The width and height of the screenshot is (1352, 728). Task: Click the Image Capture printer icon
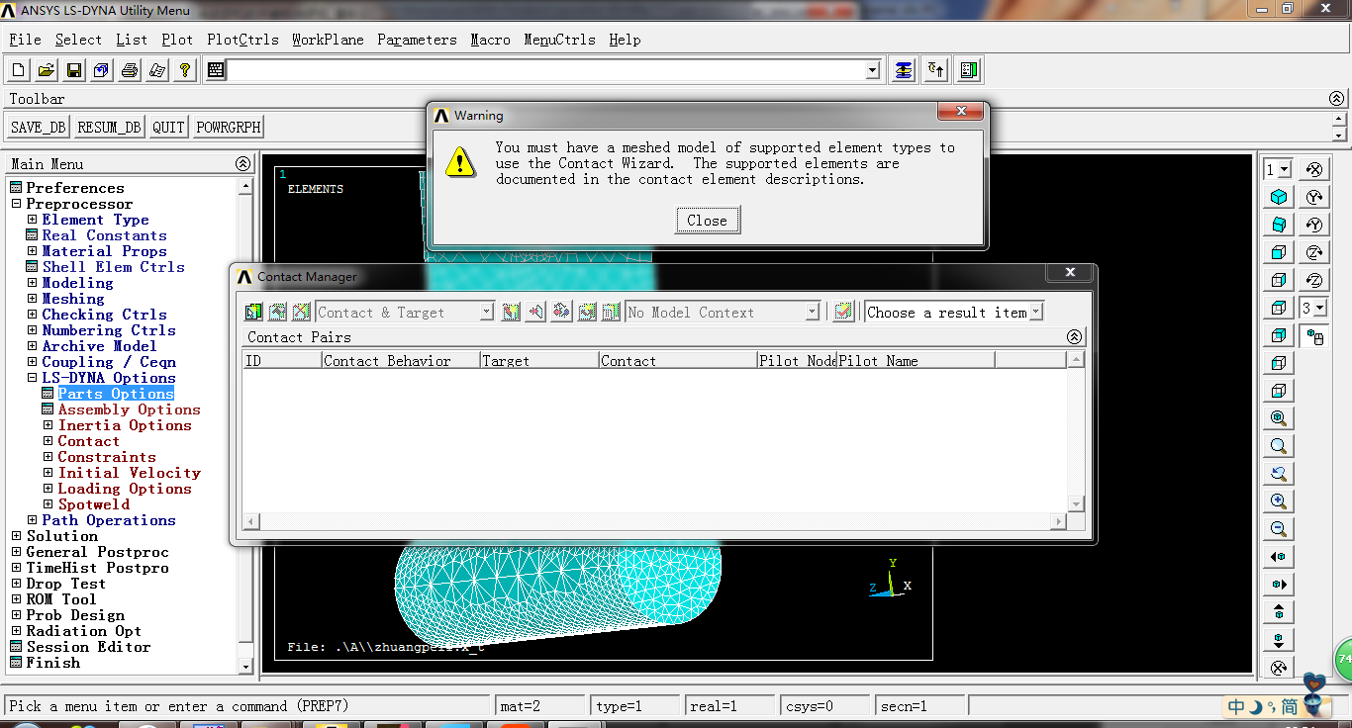[x=130, y=70]
